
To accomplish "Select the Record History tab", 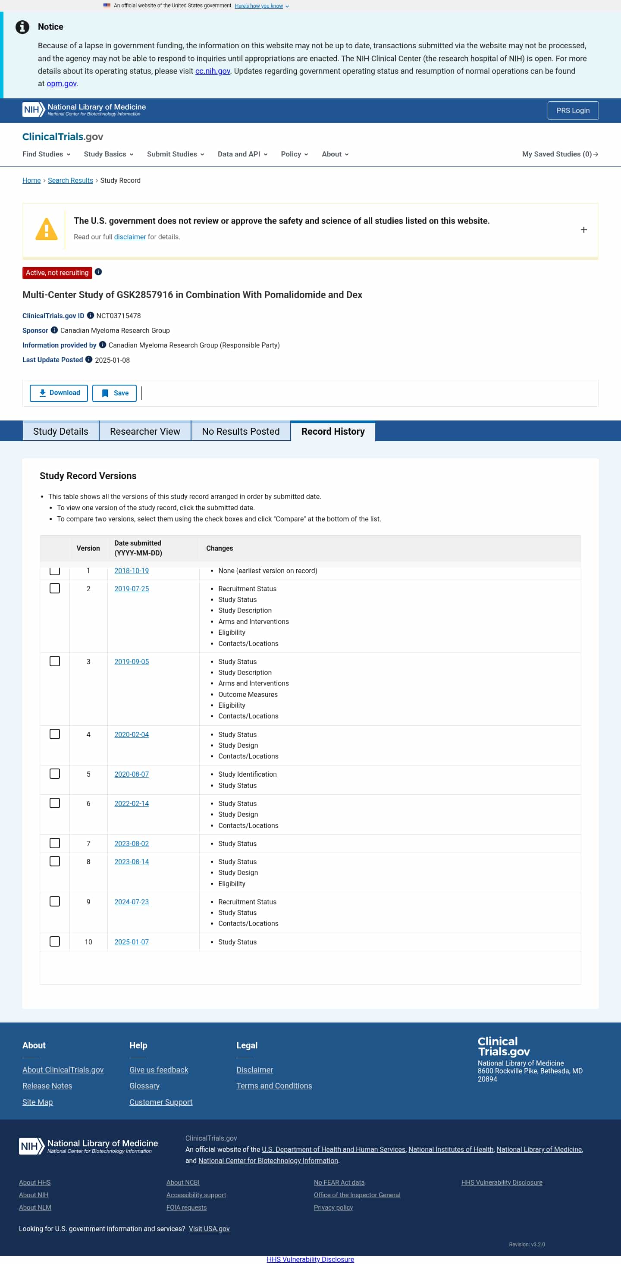I will (x=333, y=431).
